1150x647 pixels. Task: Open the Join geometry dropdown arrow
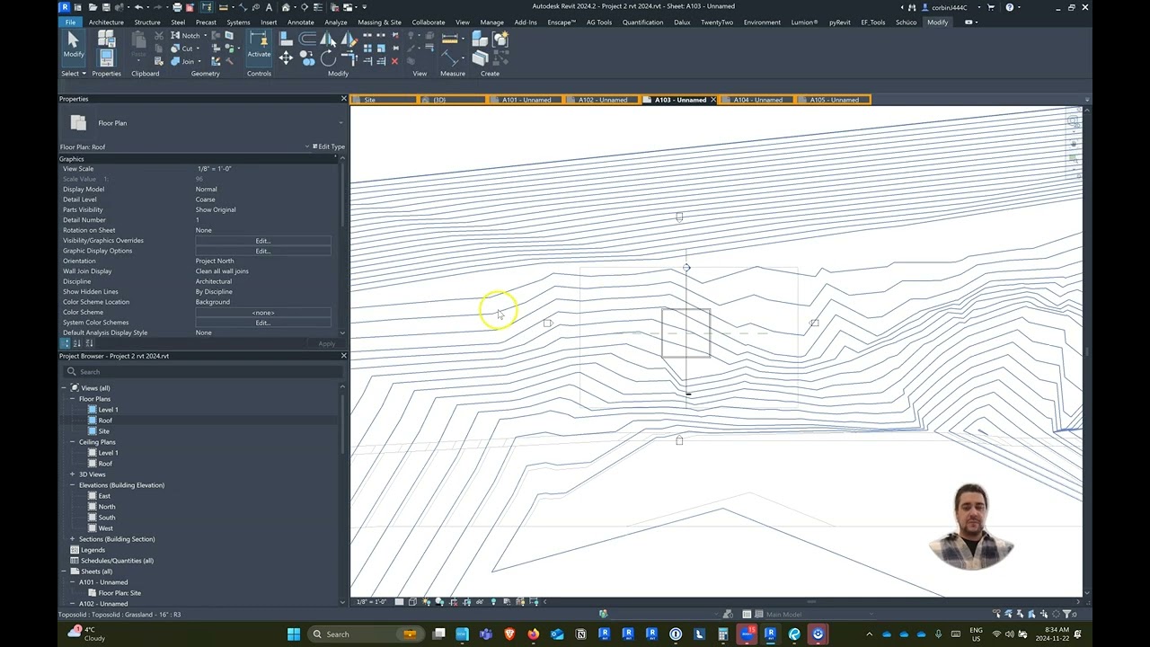pos(198,61)
